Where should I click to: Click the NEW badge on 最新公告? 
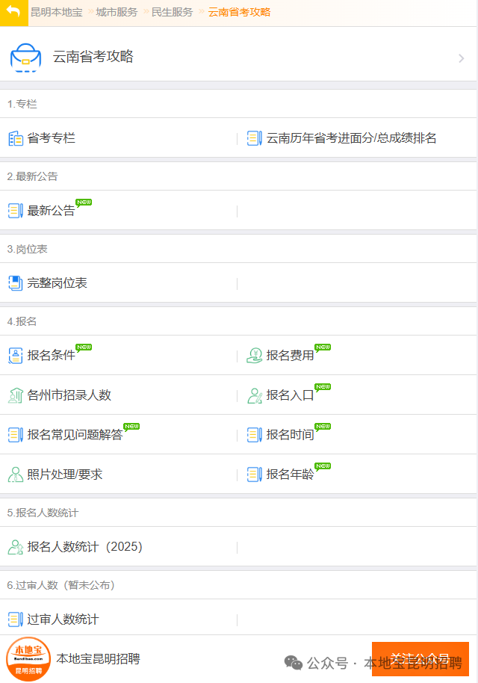coord(82,203)
